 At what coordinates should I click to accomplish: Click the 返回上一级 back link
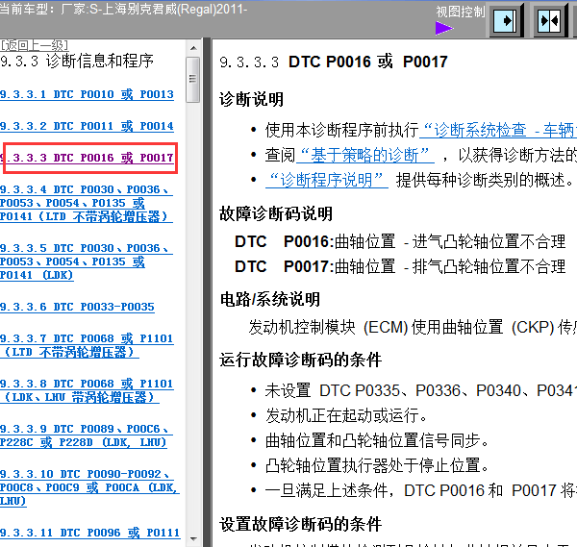[x=35, y=45]
